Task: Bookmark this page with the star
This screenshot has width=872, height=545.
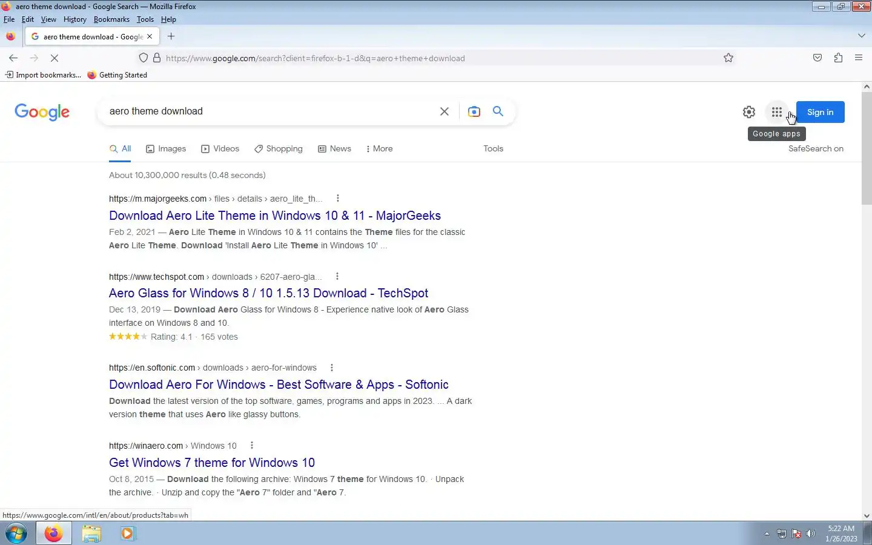Action: point(728,58)
